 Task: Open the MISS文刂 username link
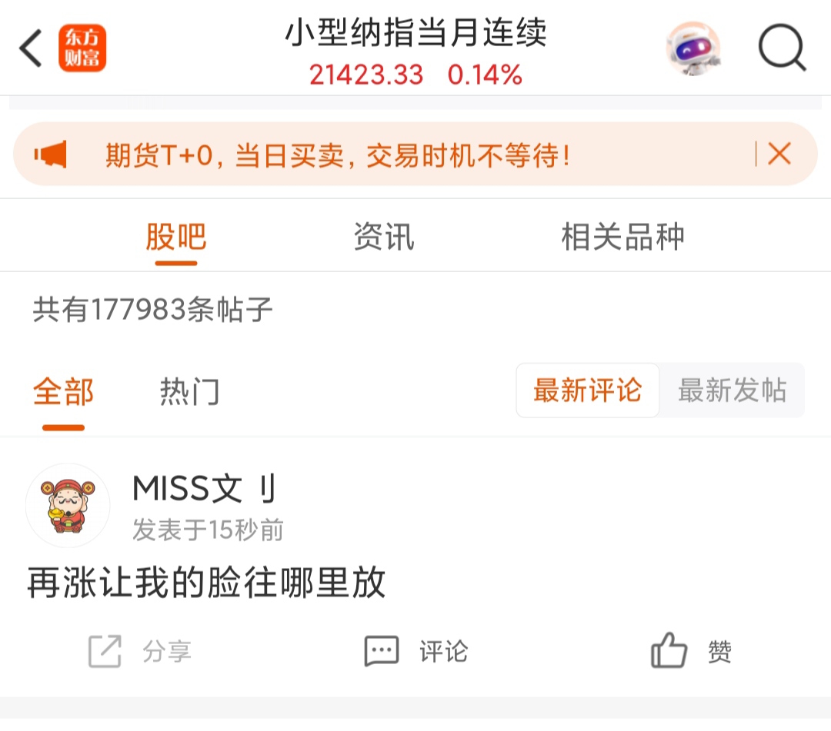click(204, 488)
